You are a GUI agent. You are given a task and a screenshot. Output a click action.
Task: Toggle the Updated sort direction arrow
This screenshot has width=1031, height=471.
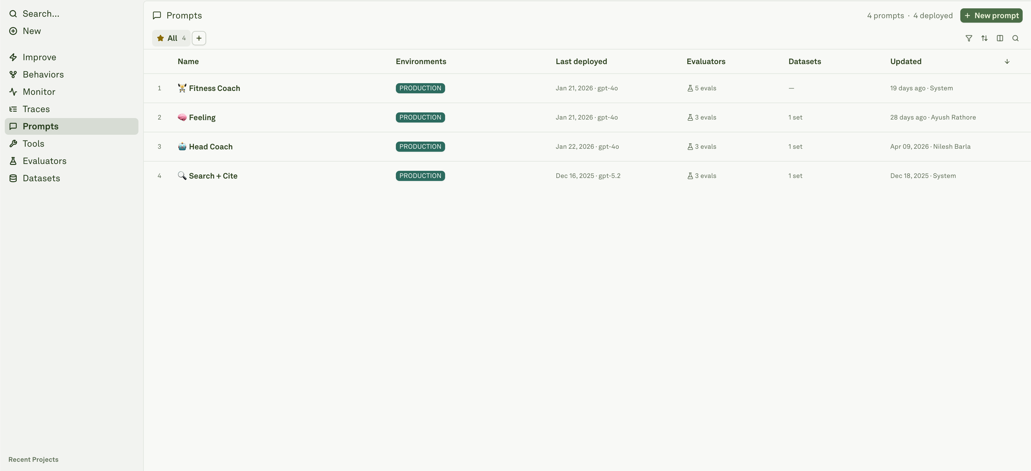[x=1007, y=62]
